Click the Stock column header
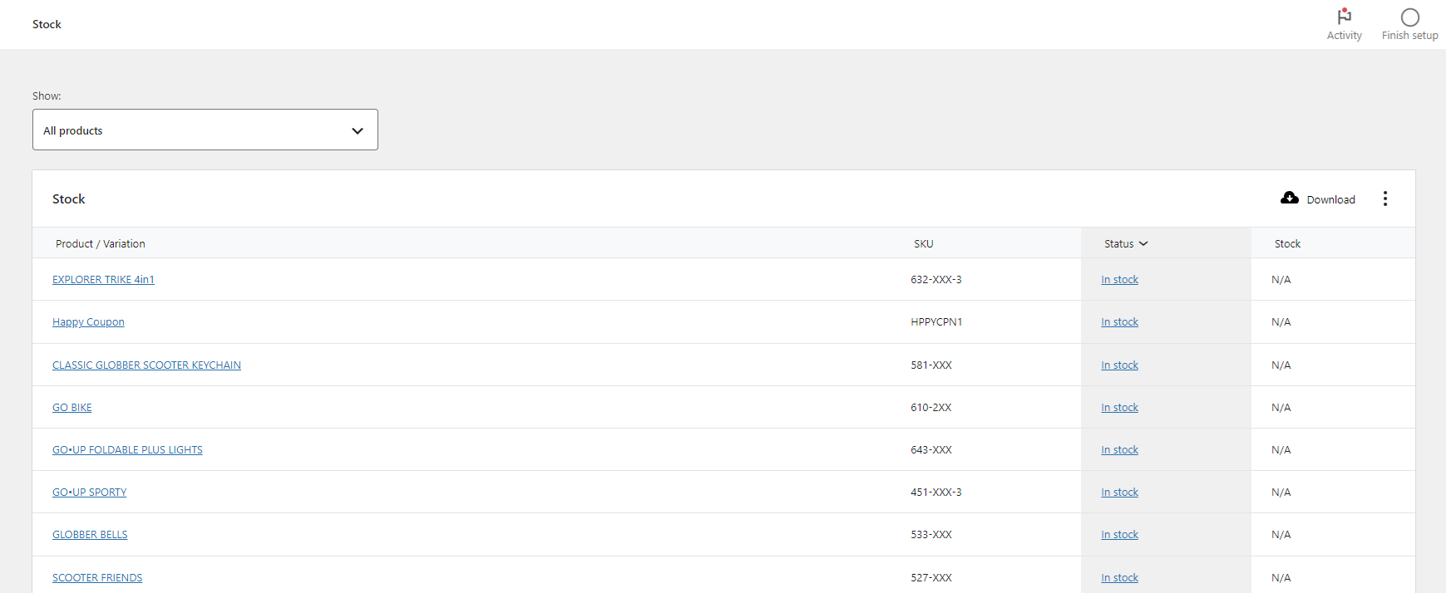Screen dimensions: 1446x593 [x=1287, y=243]
